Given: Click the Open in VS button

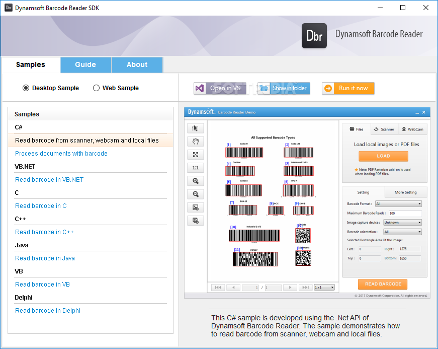Looking at the screenshot, I should [x=220, y=88].
